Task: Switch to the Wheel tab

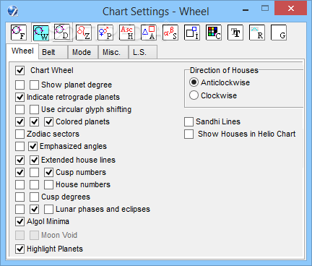Action: [22, 51]
